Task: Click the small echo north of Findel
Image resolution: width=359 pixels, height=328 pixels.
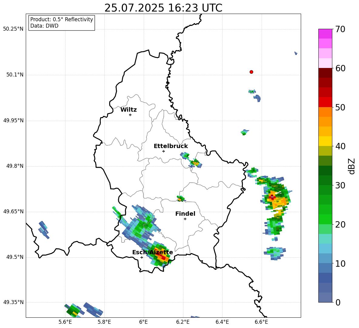Action: [x=181, y=198]
